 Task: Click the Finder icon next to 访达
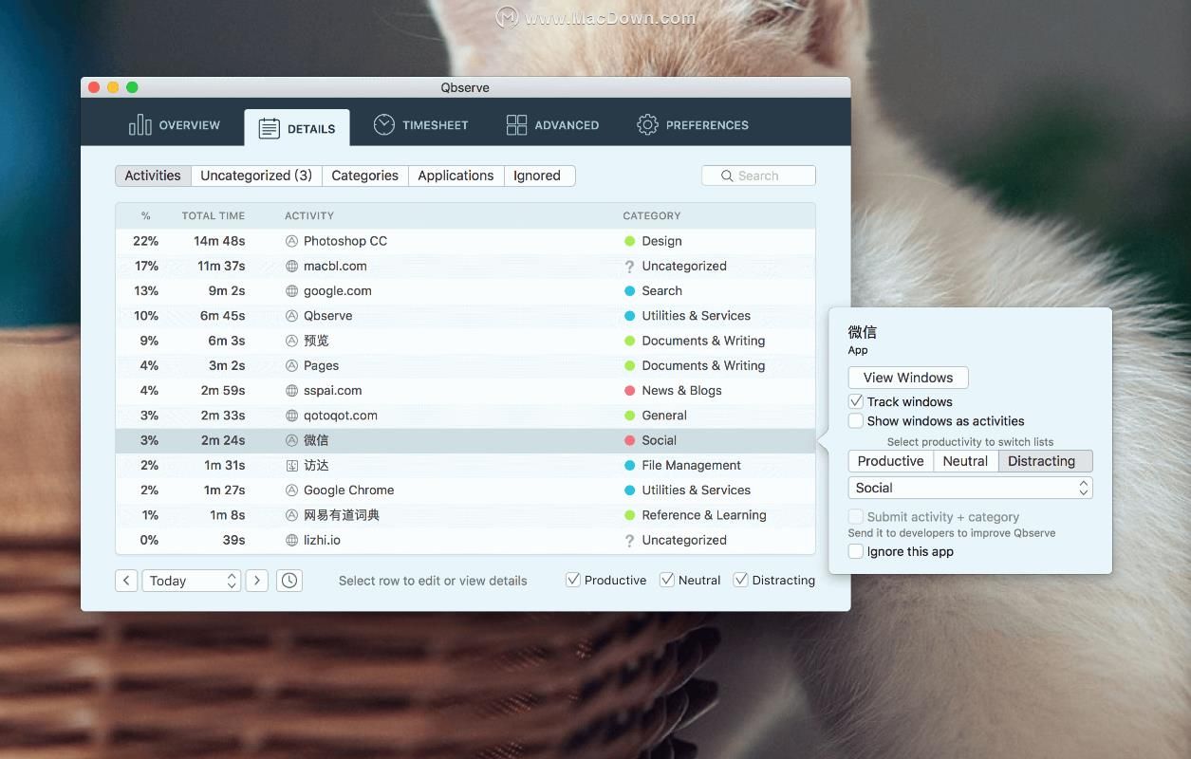292,465
